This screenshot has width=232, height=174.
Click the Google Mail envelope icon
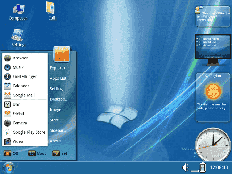pyautogui.click(x=7, y=95)
